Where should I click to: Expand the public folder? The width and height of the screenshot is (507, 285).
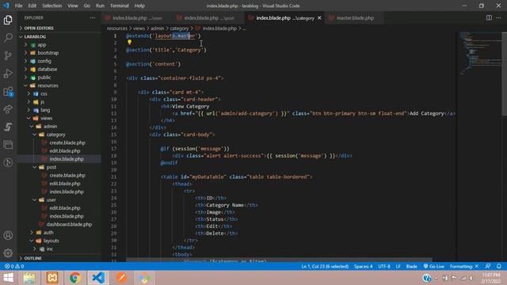pos(44,78)
